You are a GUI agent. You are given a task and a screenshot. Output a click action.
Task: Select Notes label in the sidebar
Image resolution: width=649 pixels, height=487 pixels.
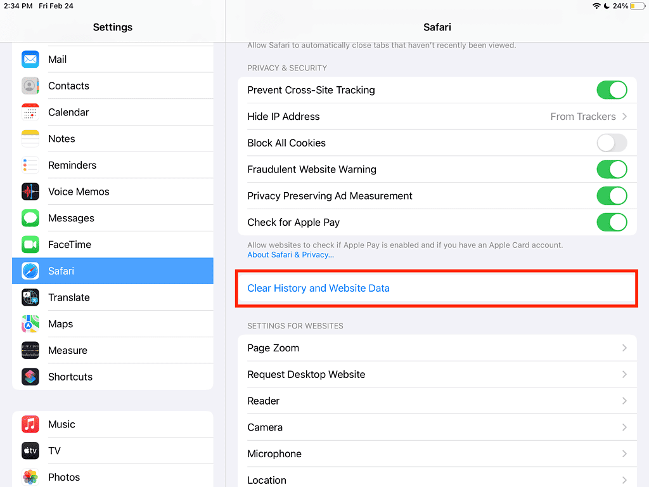pos(61,139)
